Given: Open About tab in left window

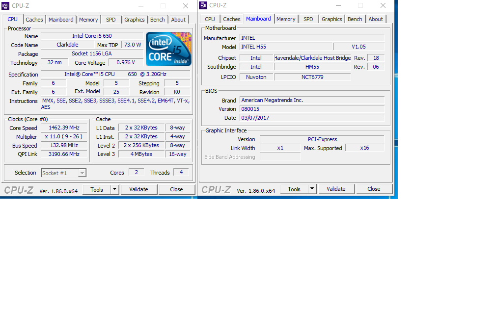Looking at the screenshot, I should (x=178, y=20).
